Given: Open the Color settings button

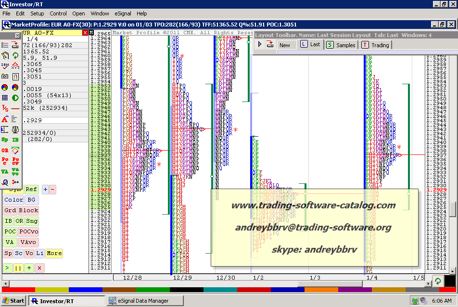Looking at the screenshot, I should [13, 200].
